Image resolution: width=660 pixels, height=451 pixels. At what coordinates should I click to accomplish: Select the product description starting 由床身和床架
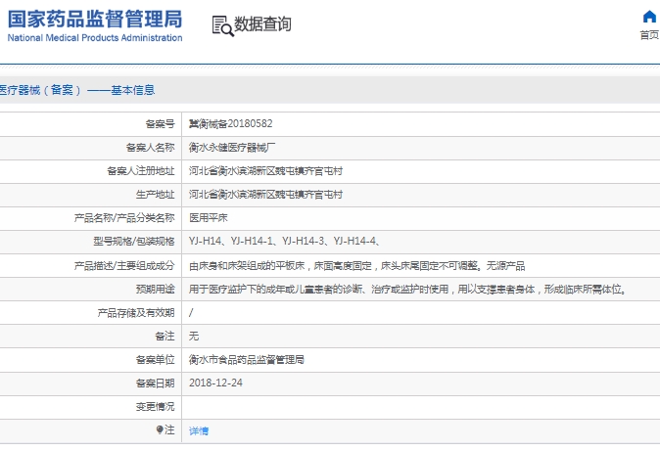pos(357,265)
